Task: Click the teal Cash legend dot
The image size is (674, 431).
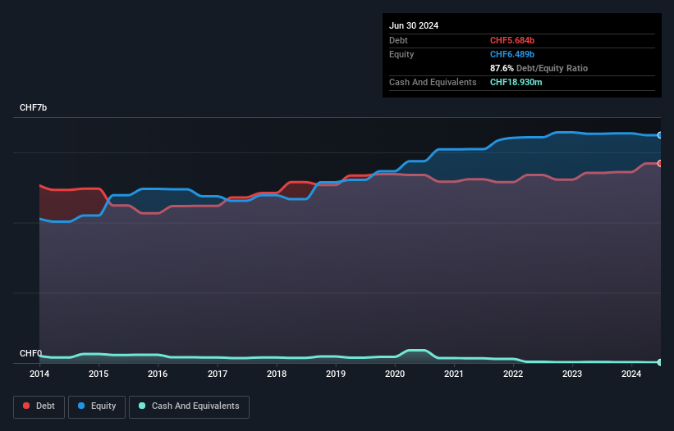Action: coord(142,406)
